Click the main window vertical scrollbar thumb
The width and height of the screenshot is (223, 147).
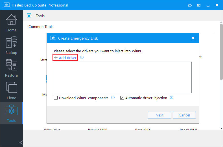(221, 52)
